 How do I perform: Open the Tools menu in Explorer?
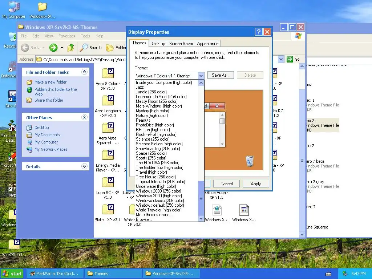(x=85, y=36)
